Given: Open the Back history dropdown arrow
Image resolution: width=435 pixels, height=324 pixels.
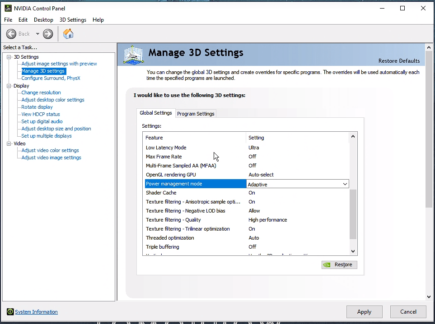Looking at the screenshot, I should point(37,34).
